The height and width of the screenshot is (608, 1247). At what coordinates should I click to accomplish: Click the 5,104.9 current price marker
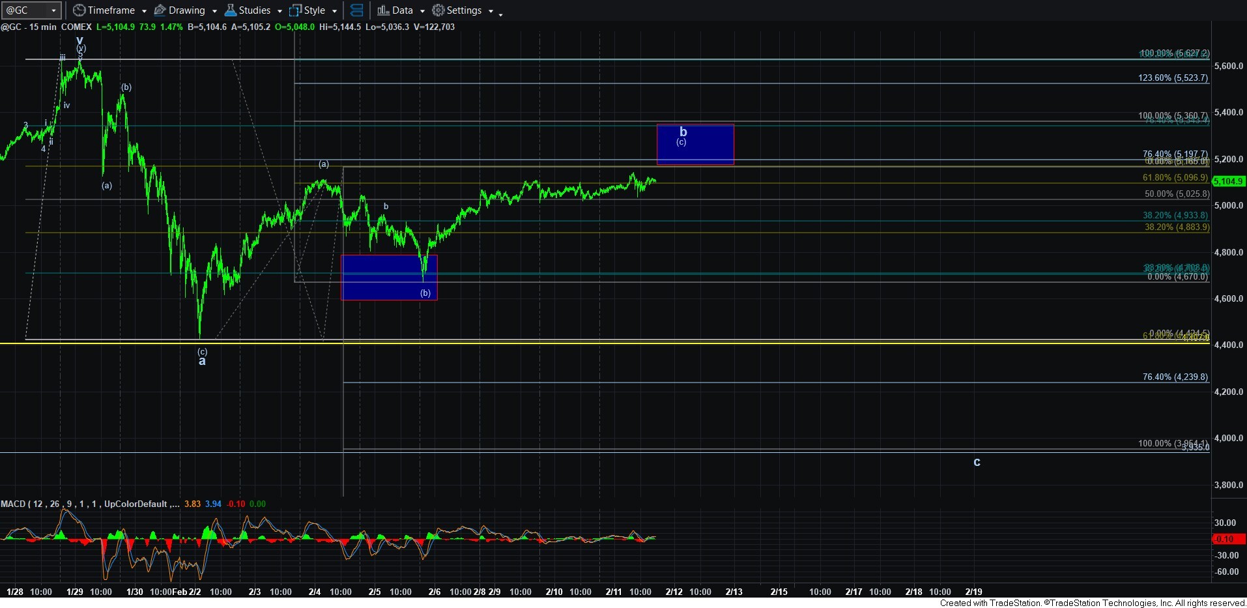(1229, 182)
